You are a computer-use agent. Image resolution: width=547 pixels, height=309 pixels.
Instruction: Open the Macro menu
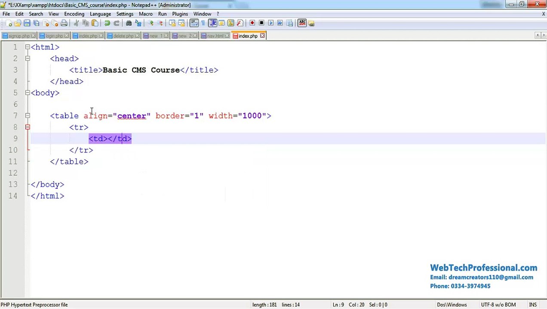click(145, 14)
